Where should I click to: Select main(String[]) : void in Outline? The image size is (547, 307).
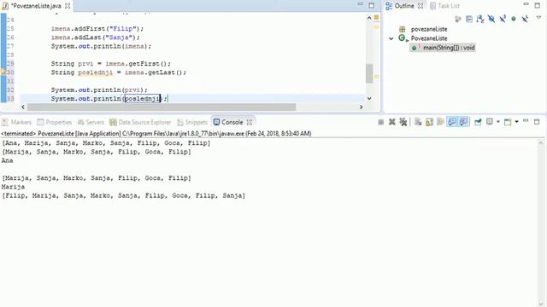449,48
